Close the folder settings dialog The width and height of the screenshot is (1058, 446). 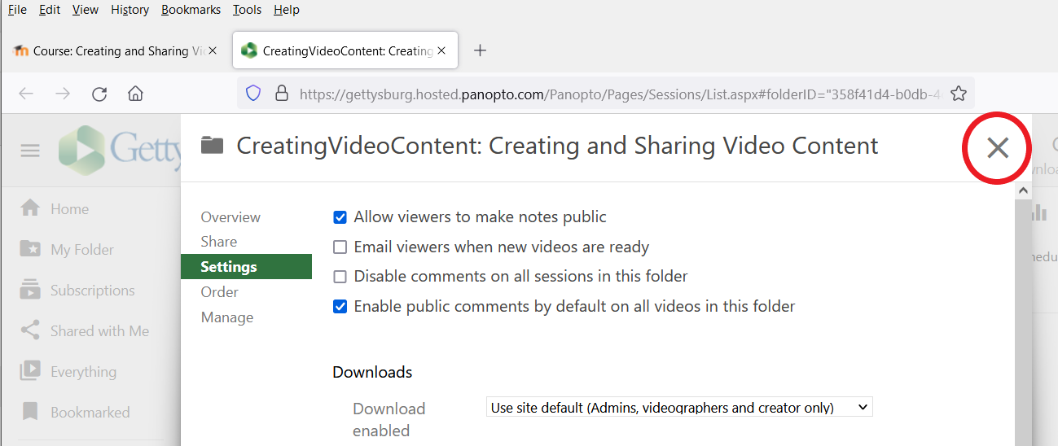point(998,147)
